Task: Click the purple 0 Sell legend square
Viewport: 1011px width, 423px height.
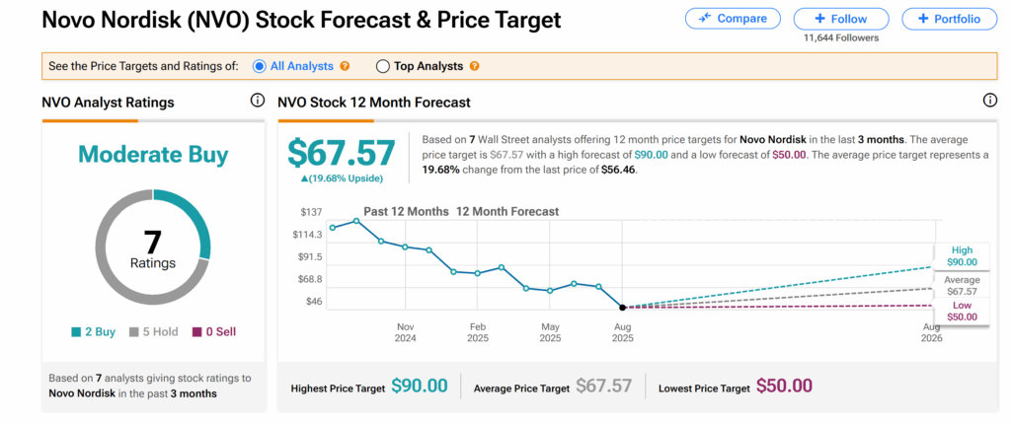Action: (x=197, y=332)
